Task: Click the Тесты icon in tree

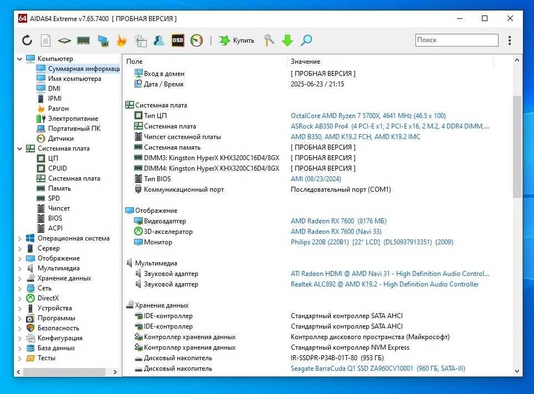Action: click(x=30, y=358)
